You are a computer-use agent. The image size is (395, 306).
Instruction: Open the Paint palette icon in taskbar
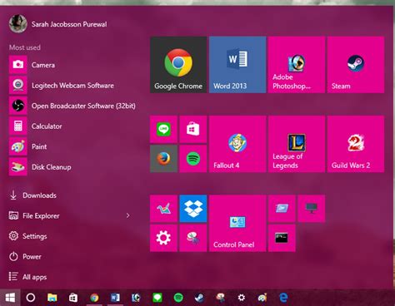[x=262, y=298]
